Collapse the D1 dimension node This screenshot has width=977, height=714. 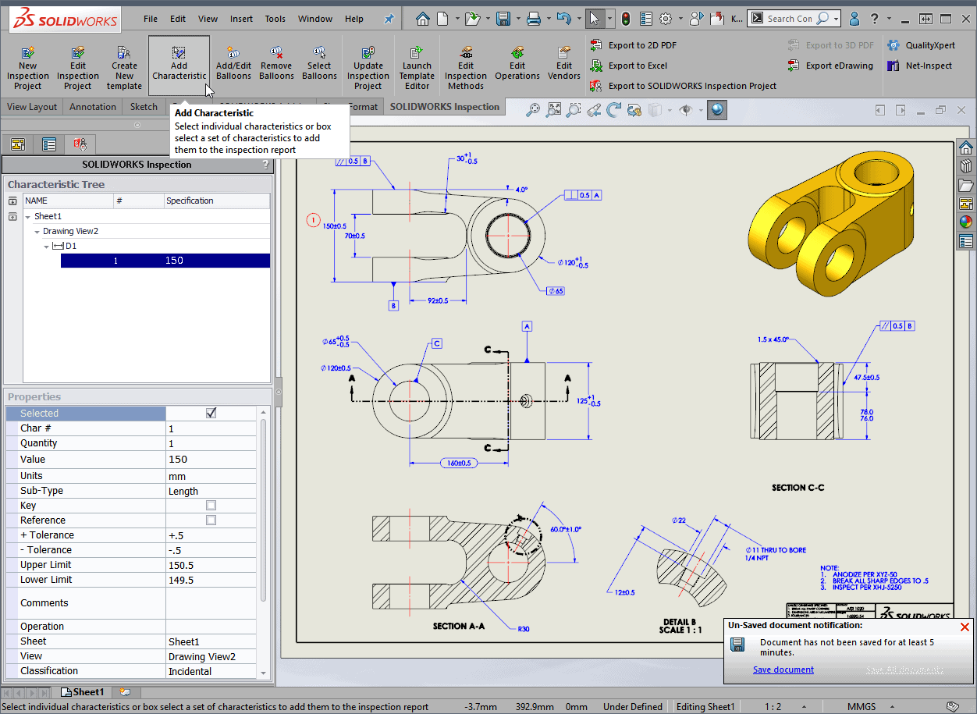(x=45, y=246)
